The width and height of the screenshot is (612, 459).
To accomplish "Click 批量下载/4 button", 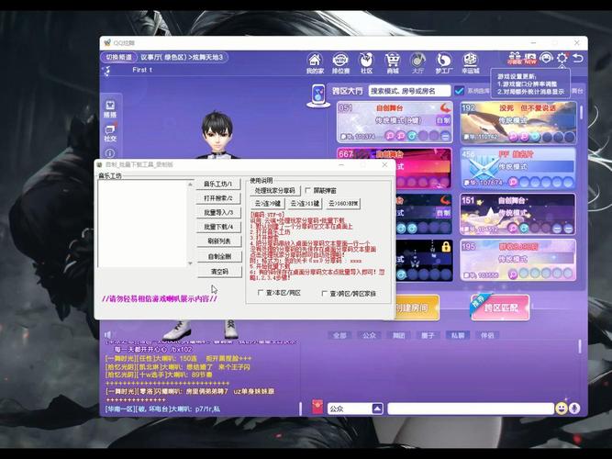I will [x=218, y=227].
